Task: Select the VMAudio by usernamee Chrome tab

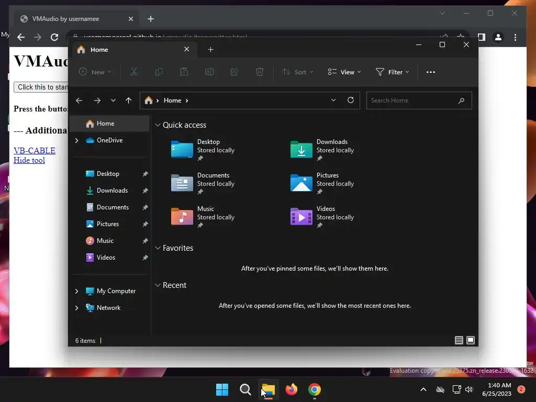Action: coord(76,19)
